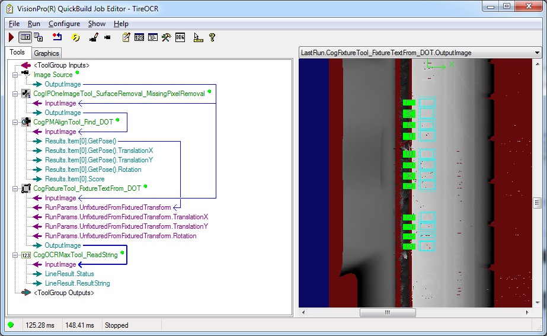Open the File menu
547x336 pixels.
tap(14, 24)
